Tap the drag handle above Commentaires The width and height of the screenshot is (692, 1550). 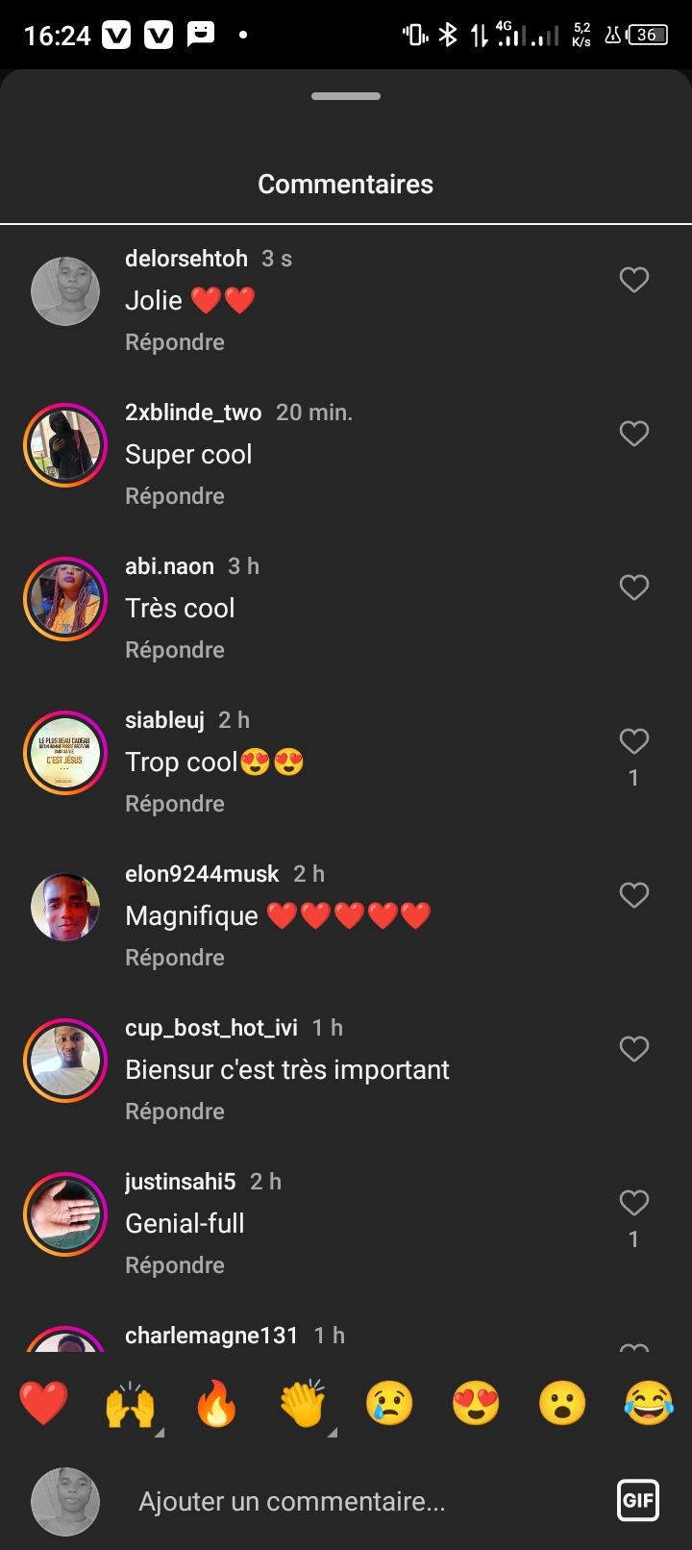[x=346, y=96]
